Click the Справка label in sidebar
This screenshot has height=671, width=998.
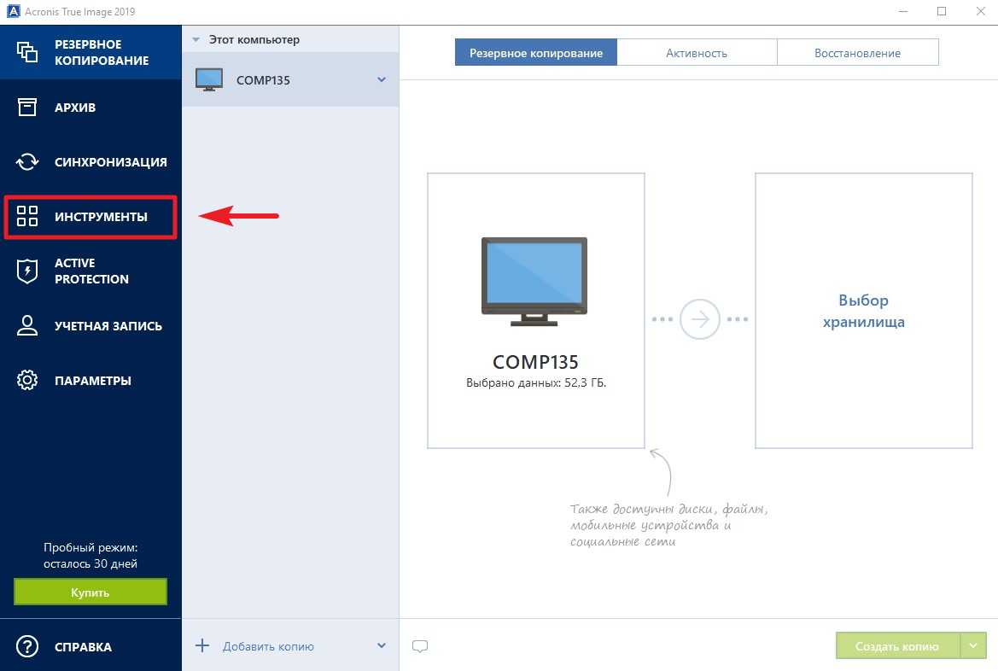point(83,647)
